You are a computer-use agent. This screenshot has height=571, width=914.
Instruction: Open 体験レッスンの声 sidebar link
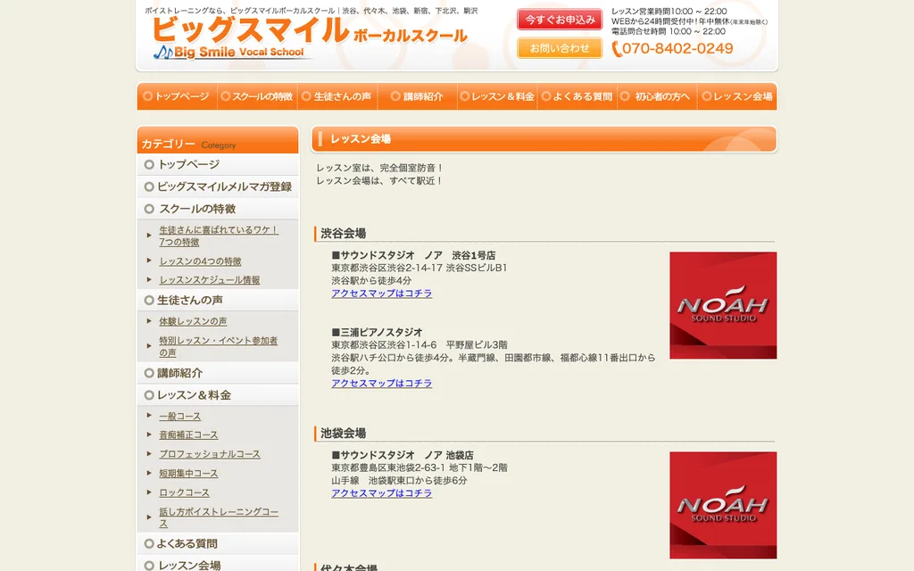(x=193, y=321)
